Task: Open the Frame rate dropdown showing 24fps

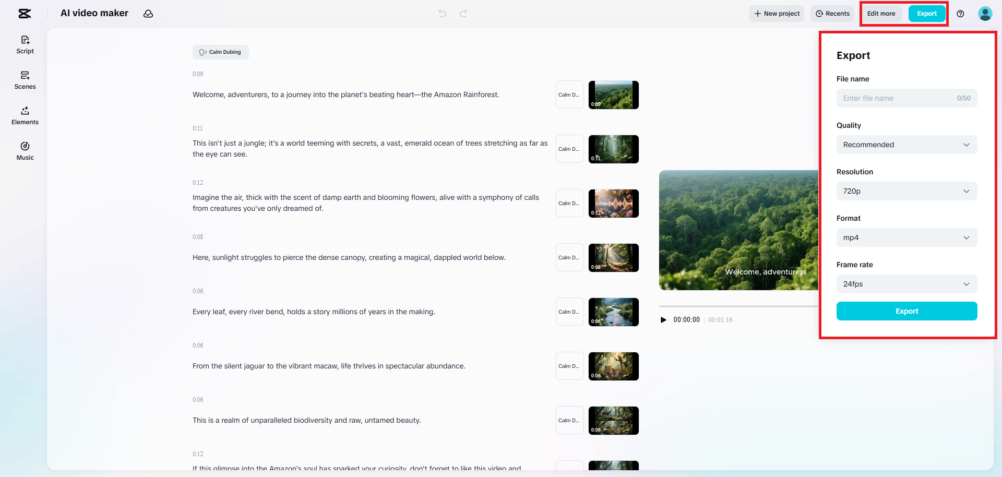Action: [x=906, y=284]
